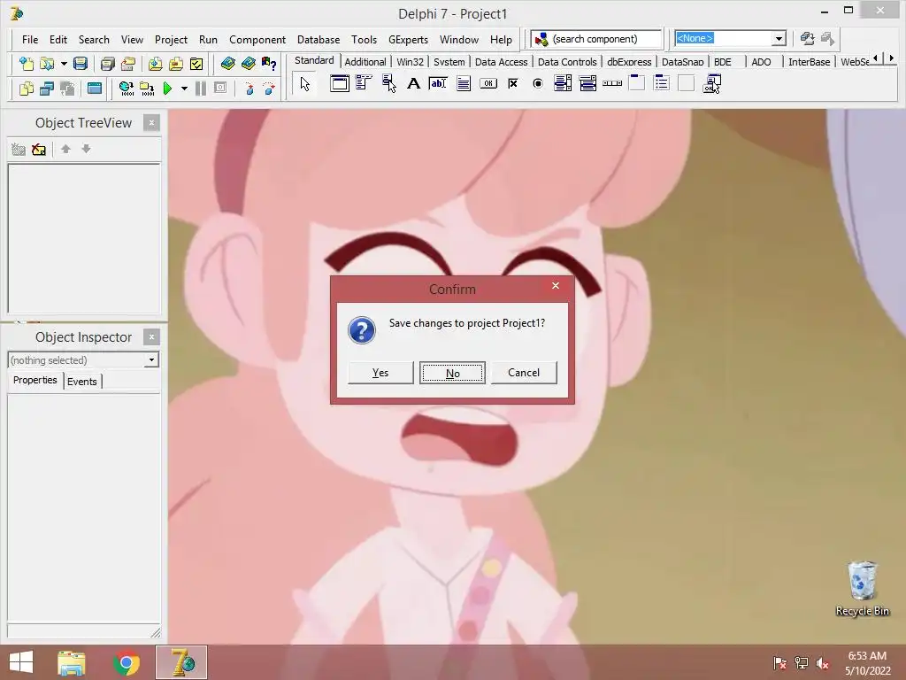Screen dimensions: 906x680
Task: Click Add File to Project icon
Action: 155,63
